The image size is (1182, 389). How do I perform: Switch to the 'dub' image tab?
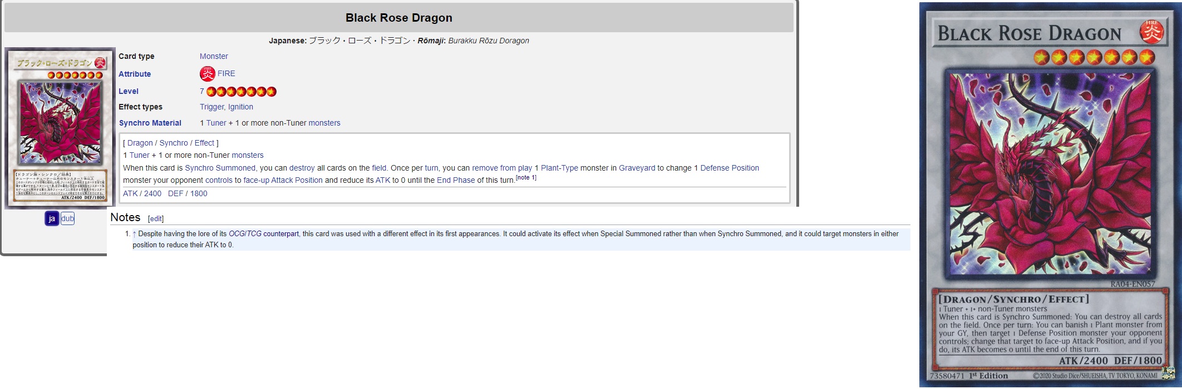67,218
